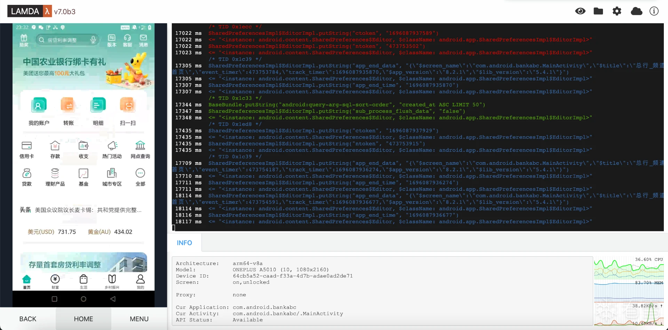Tap the 贷款 loan icon
The image size is (668, 330).
coord(27,177)
